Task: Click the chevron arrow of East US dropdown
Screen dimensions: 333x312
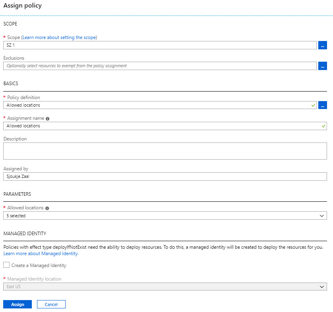Action: pos(322,287)
